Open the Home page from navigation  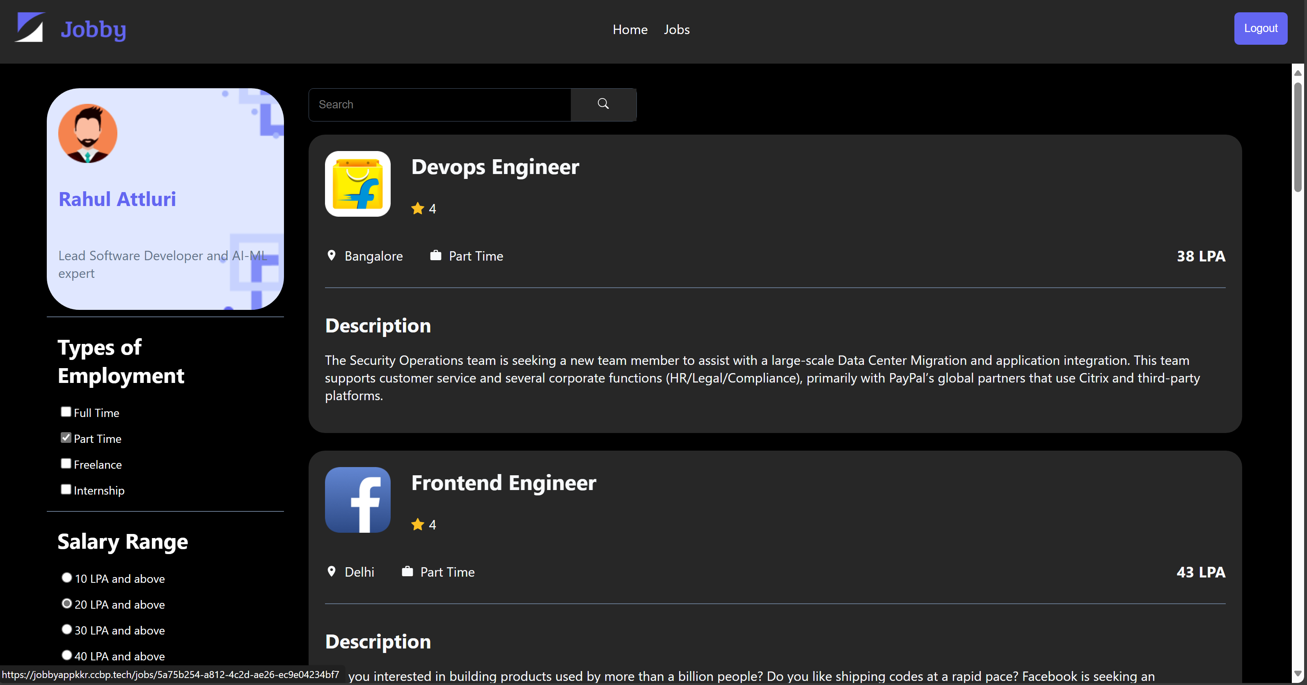[x=629, y=30]
